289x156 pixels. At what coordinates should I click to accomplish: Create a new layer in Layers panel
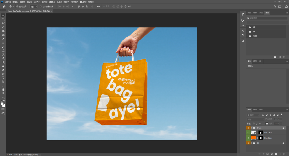pyautogui.click(x=280, y=154)
